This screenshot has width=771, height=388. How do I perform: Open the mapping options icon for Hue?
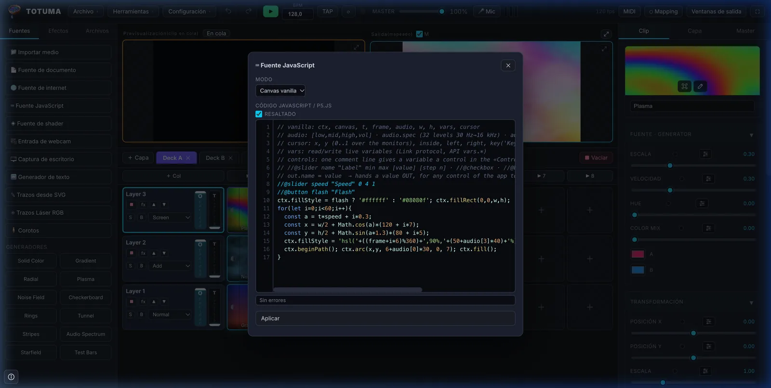pyautogui.click(x=702, y=204)
